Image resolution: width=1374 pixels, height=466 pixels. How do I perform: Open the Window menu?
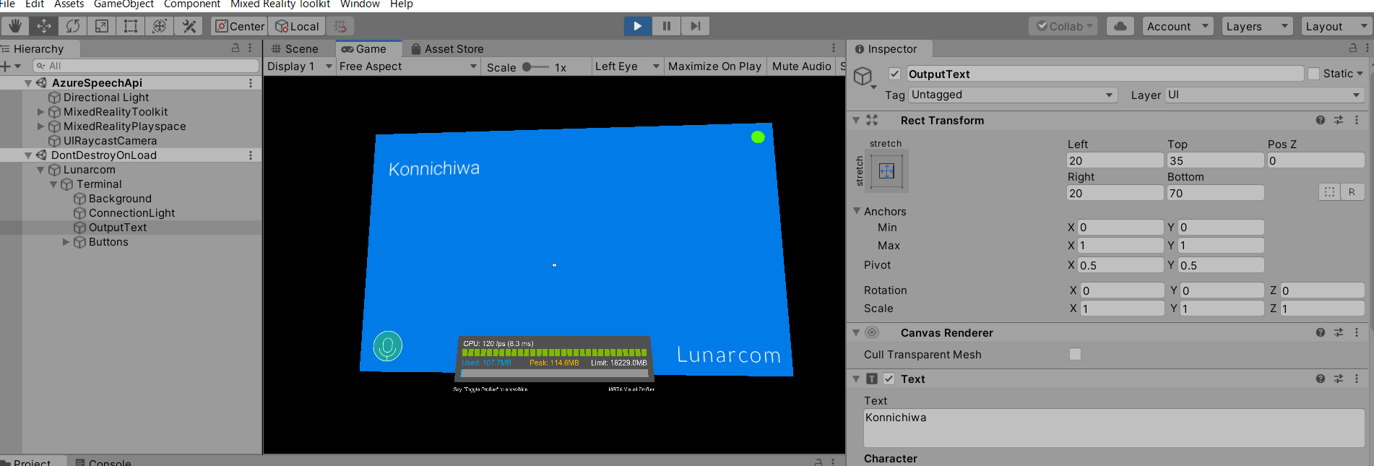point(360,4)
